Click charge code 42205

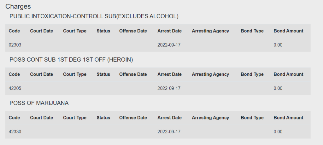(15, 88)
